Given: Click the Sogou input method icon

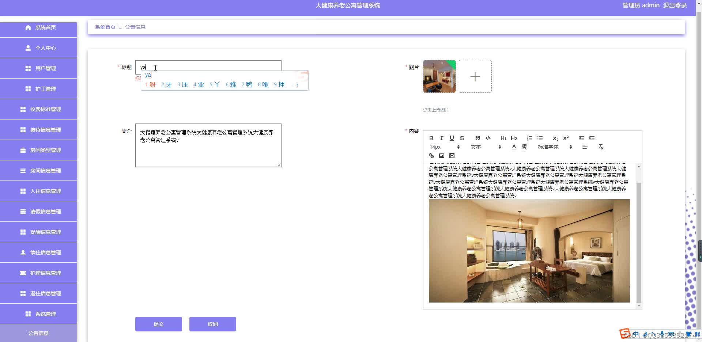Looking at the screenshot, I should 624,333.
